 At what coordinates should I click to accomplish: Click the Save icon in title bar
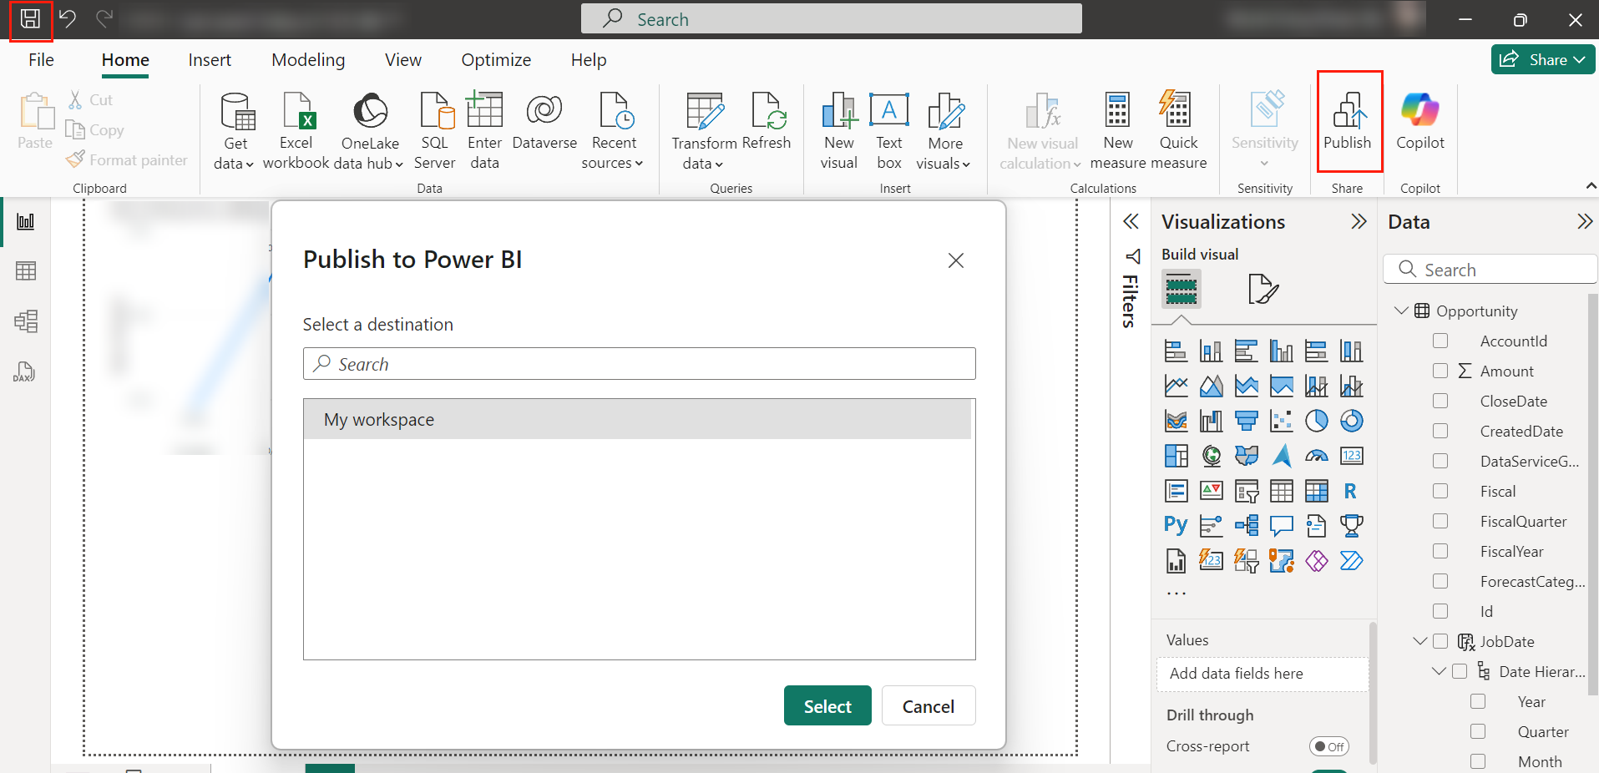coord(30,19)
